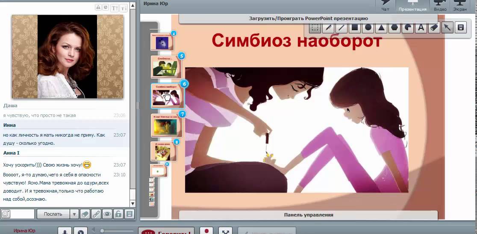
Task: Switch to the Чат tab
Action: [385, 6]
